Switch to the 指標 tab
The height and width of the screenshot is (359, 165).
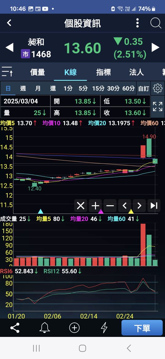tap(104, 72)
